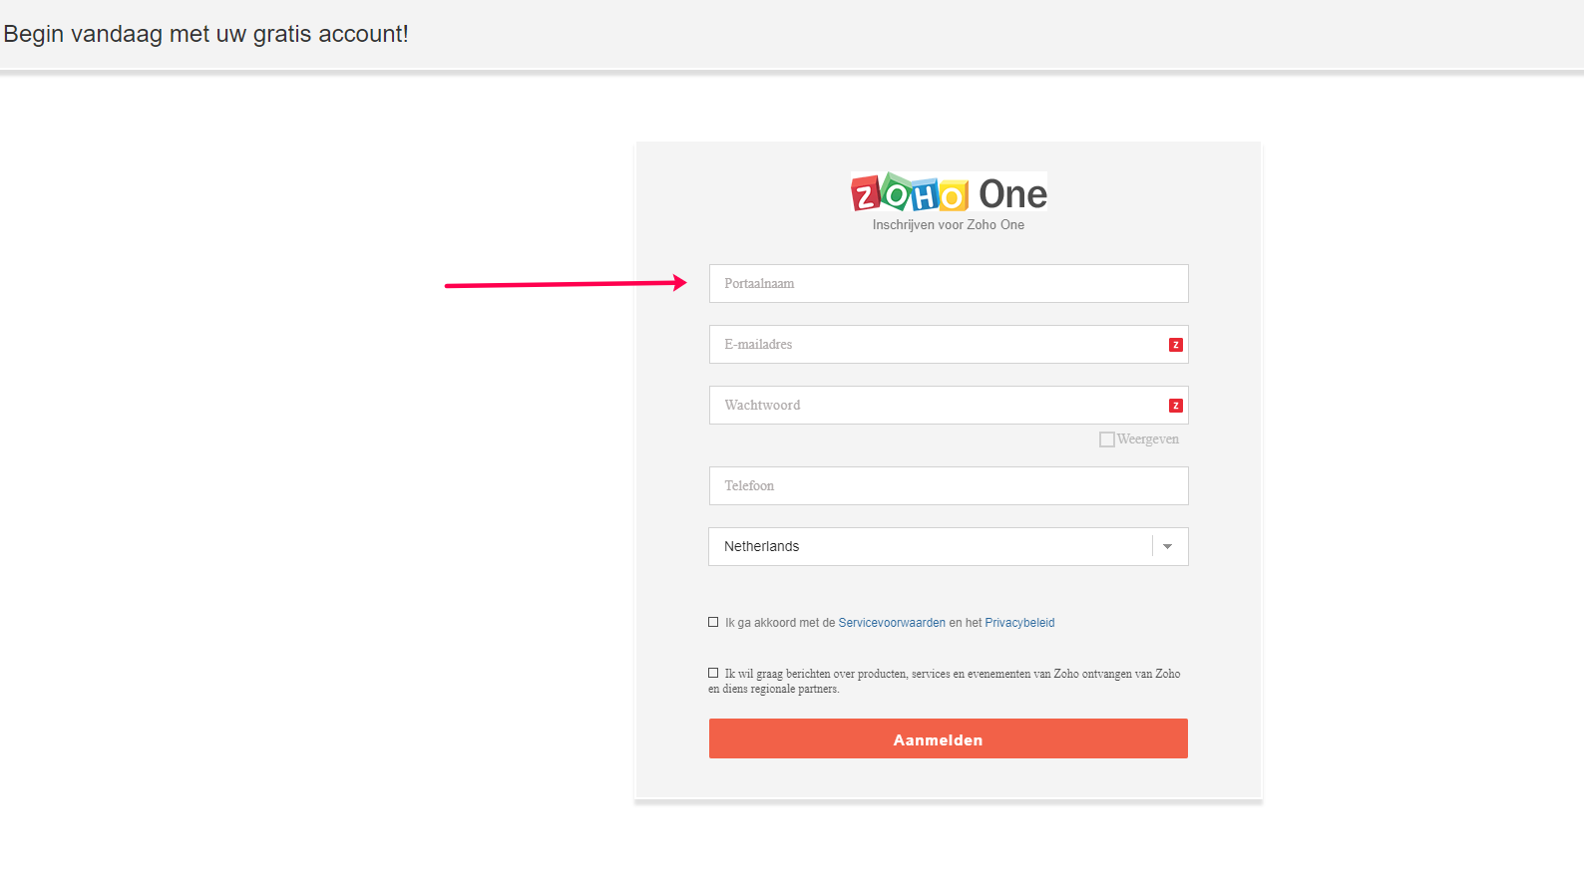Click the red arrow pointing to Portaalnaam

click(x=566, y=284)
